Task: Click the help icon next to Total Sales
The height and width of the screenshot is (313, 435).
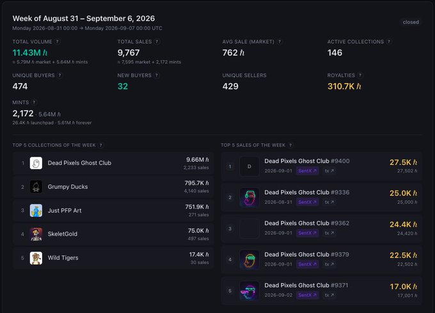Action: click(157, 42)
